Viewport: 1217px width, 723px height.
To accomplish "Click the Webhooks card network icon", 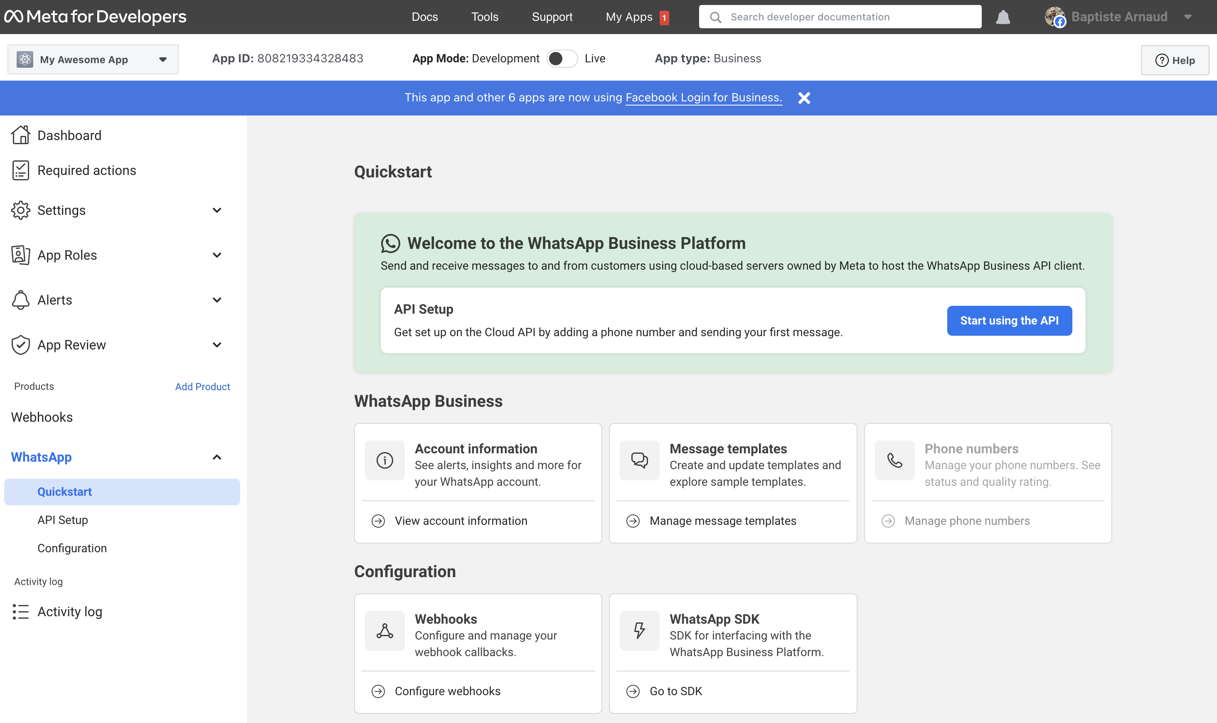I will (x=384, y=631).
